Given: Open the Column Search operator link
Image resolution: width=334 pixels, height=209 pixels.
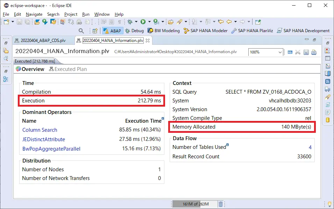Looking at the screenshot, I should coord(40,130).
